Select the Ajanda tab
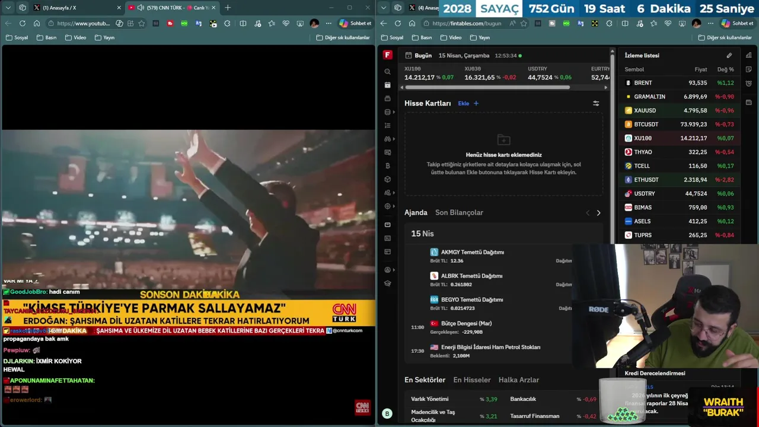This screenshot has height=427, width=759. coord(416,212)
